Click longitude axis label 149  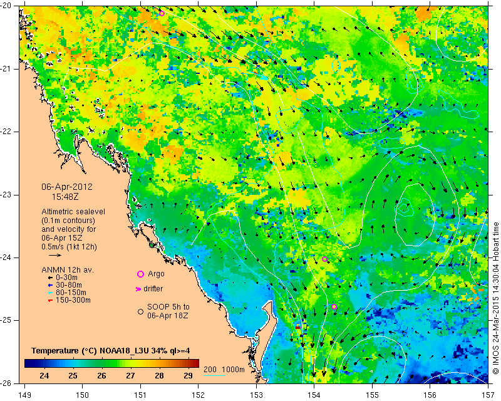pos(24,395)
